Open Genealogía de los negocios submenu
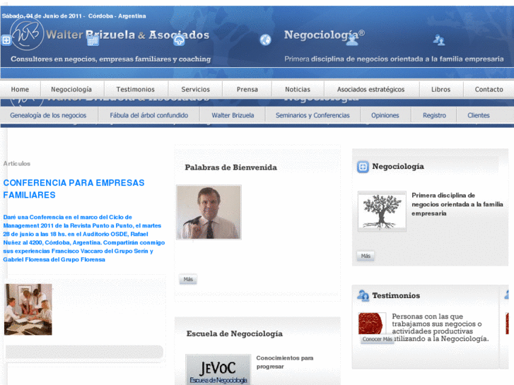 pyautogui.click(x=48, y=115)
